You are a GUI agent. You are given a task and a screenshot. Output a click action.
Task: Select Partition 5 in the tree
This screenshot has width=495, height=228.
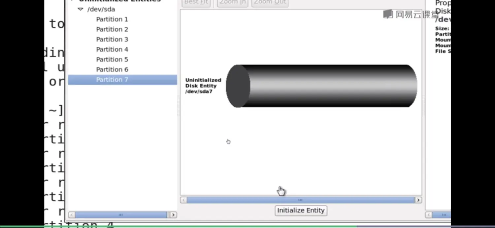point(112,60)
